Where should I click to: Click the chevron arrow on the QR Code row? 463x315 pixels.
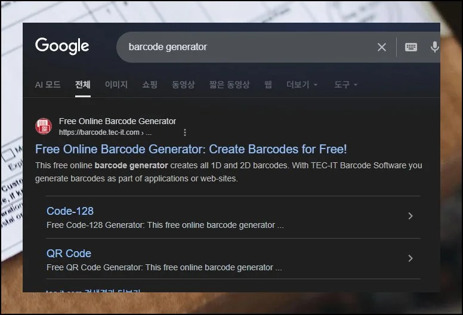point(410,258)
